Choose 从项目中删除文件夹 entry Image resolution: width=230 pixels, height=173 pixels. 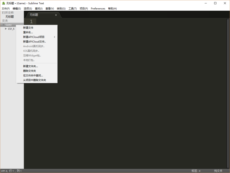37,80
